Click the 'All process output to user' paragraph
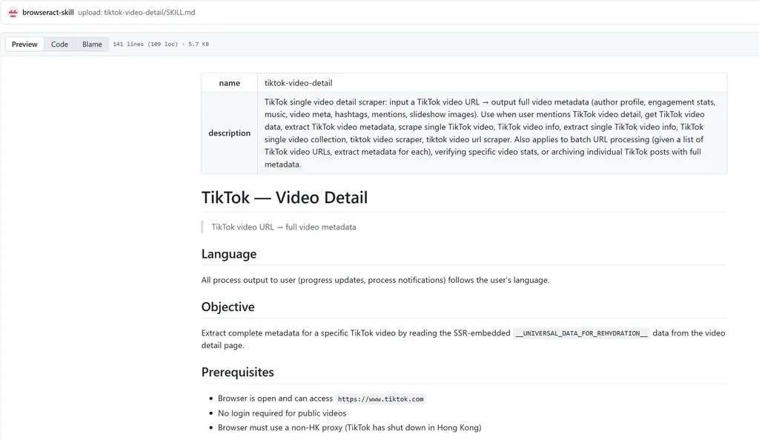 (375, 280)
